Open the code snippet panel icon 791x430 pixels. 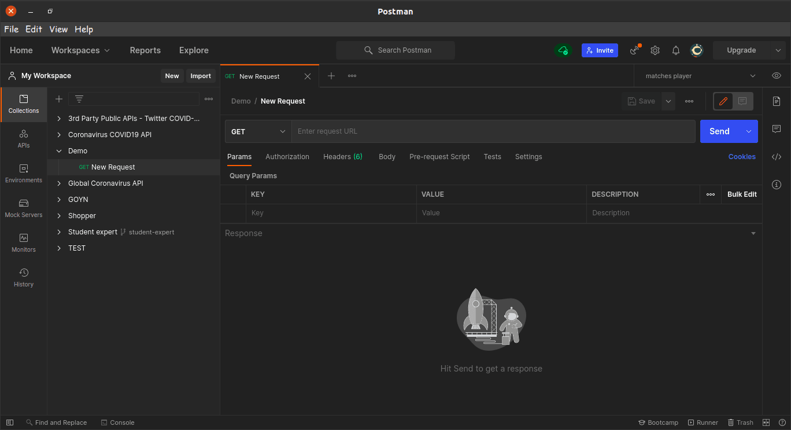coord(777,157)
